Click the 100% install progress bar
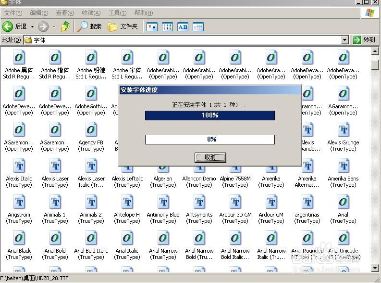The height and width of the screenshot is (283, 381). click(210, 116)
